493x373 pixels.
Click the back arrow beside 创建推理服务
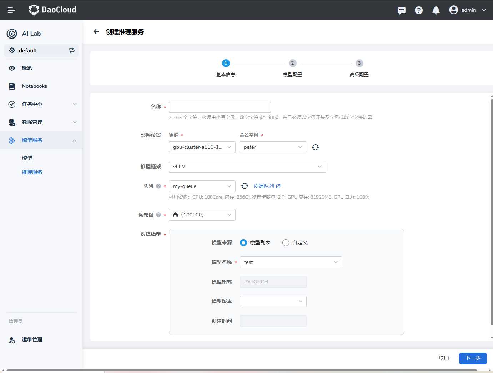(x=96, y=32)
